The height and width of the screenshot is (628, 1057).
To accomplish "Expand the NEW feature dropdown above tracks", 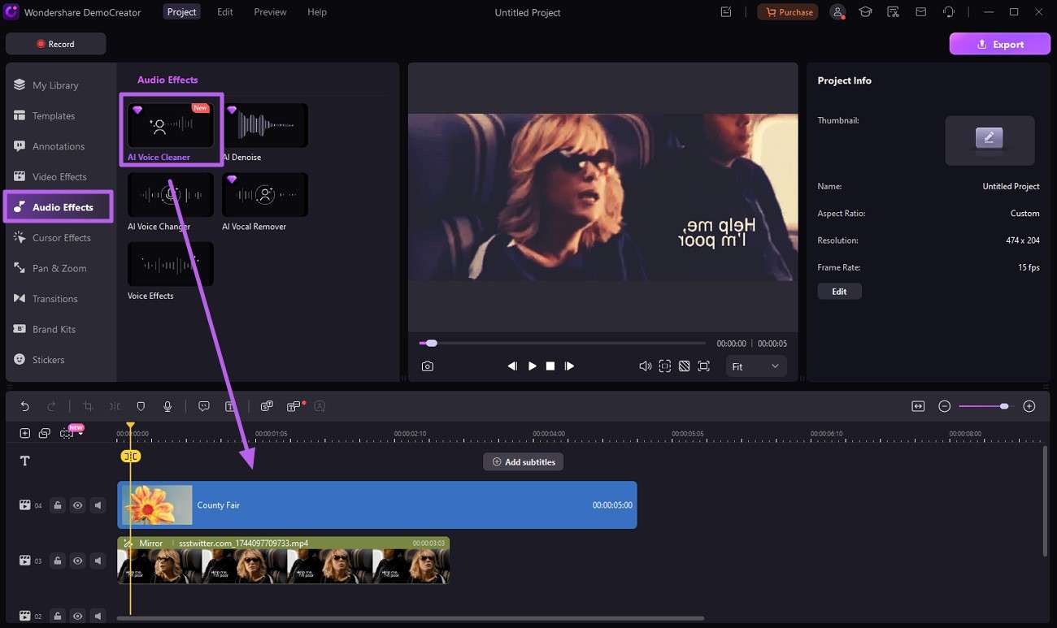I will (x=80, y=434).
